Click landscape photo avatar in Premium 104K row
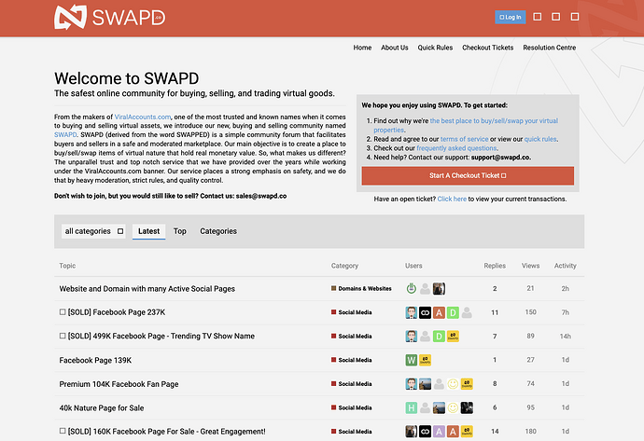Screen dimensions: 644x441 click(425, 384)
